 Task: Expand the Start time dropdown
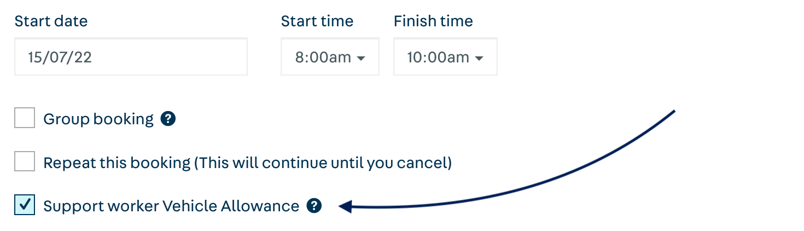[x=330, y=56]
